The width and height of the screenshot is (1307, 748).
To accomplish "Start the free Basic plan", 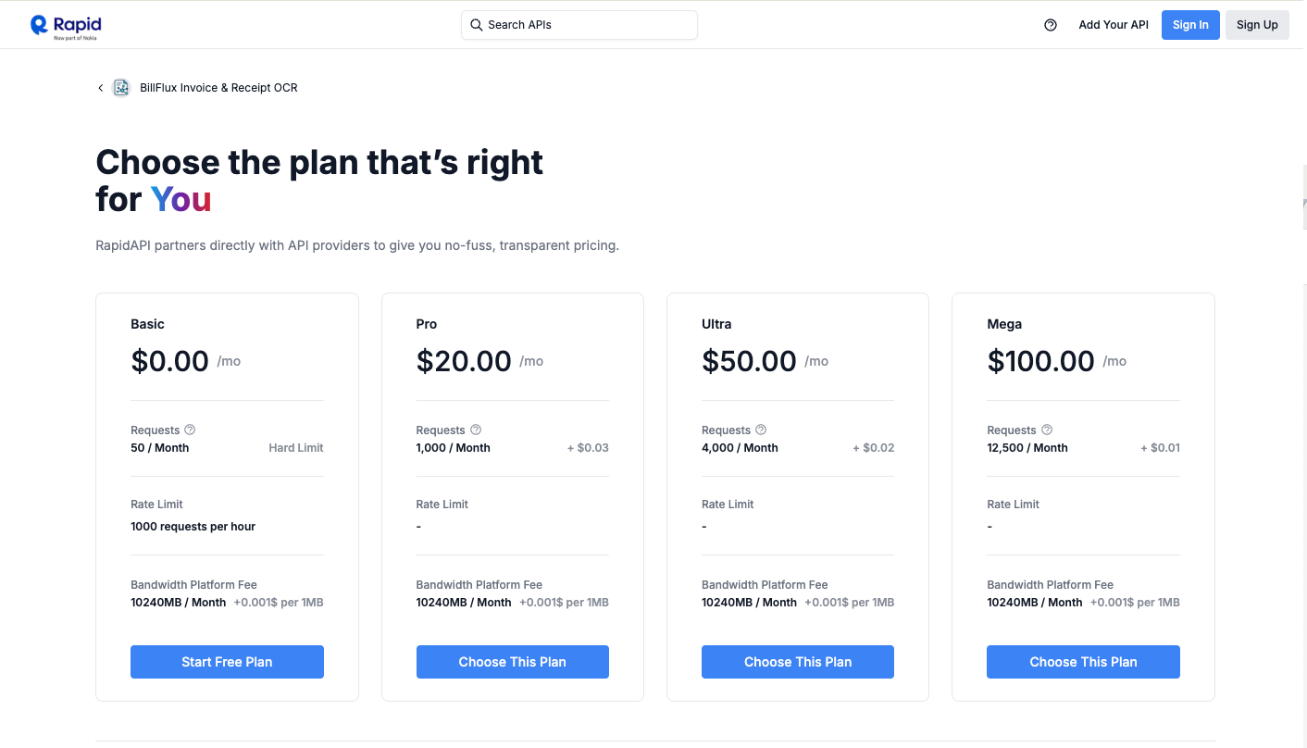I will tap(227, 662).
